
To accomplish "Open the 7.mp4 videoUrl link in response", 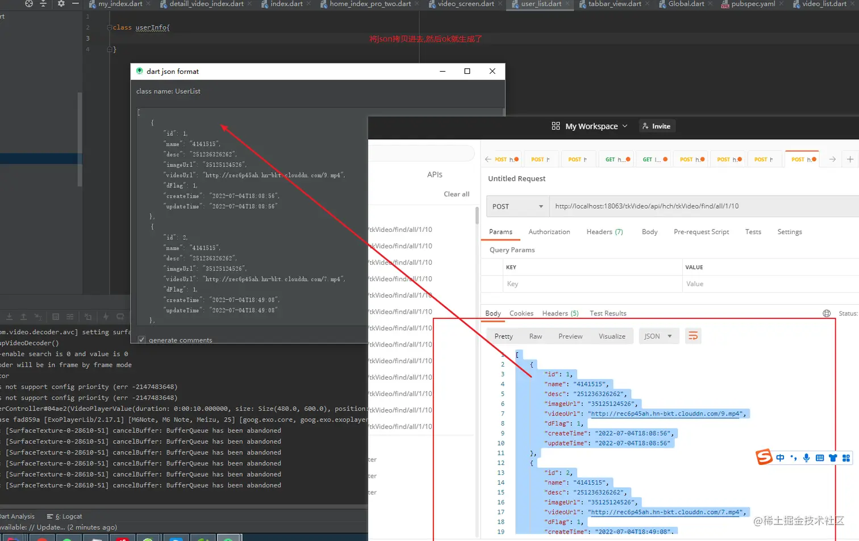I will (666, 512).
